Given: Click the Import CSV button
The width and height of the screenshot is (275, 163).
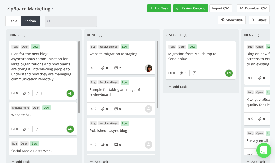Looking at the screenshot, I should coord(220,8).
